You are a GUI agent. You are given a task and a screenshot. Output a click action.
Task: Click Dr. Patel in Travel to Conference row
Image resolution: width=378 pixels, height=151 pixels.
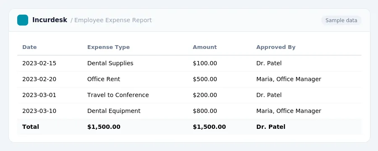coord(269,95)
